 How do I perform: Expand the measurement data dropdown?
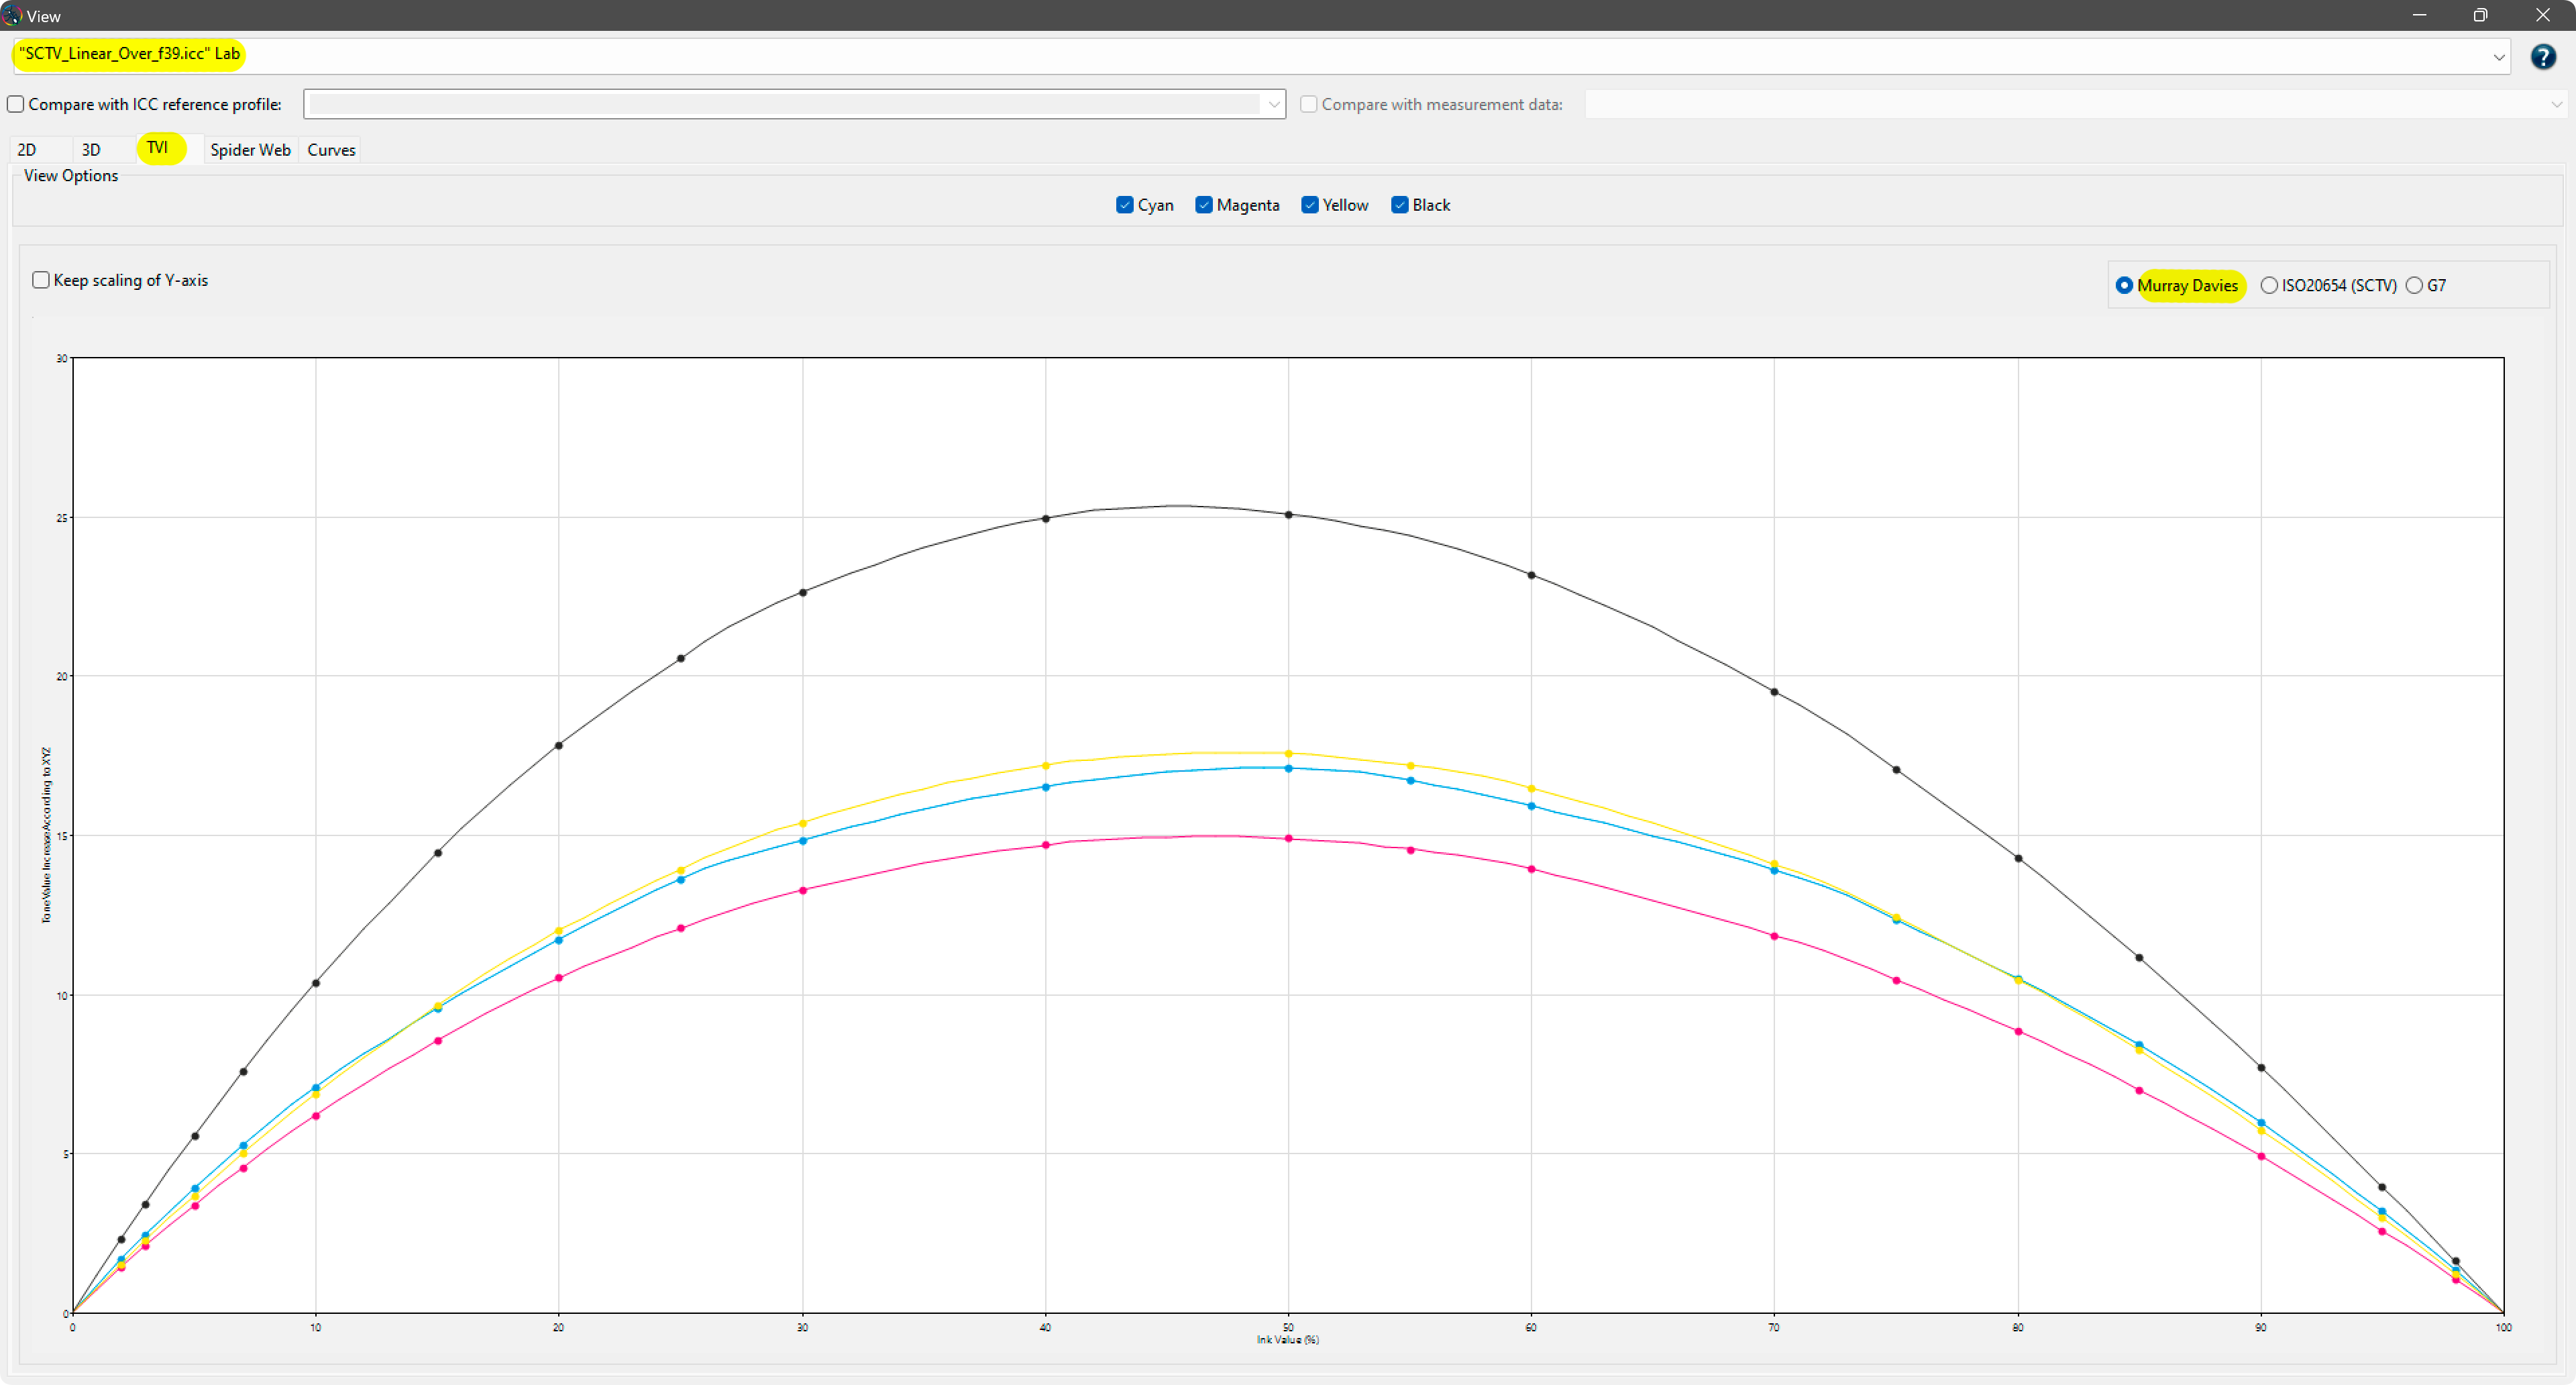[2556, 104]
